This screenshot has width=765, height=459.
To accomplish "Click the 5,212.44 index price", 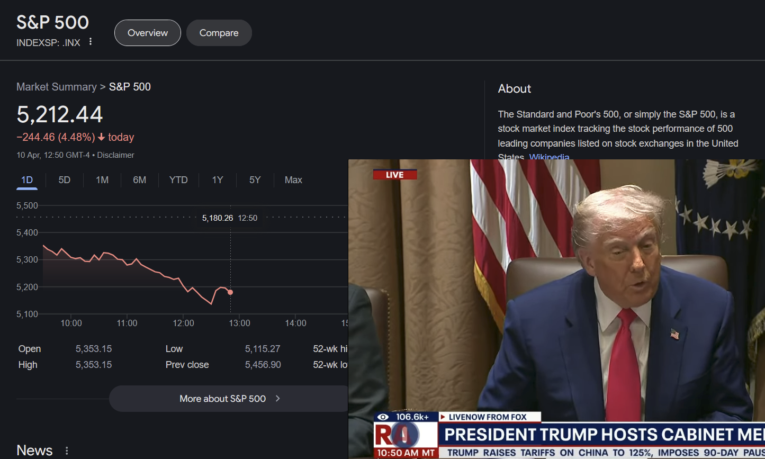I will (60, 114).
